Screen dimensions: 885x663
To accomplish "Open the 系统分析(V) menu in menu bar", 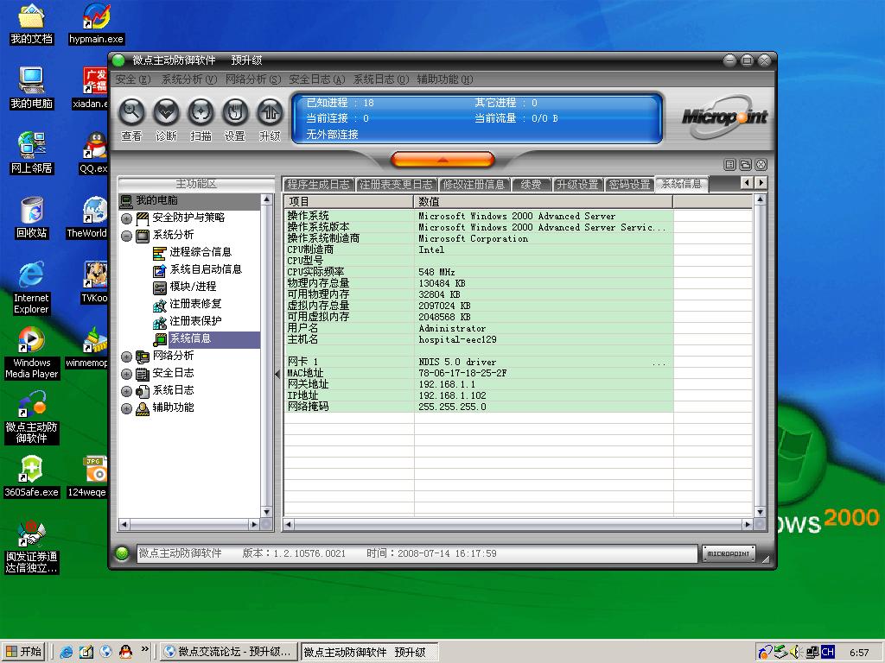I will tap(189, 79).
